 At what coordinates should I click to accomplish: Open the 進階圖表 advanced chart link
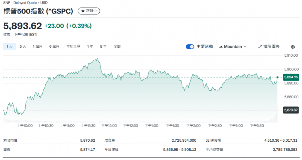271,47
